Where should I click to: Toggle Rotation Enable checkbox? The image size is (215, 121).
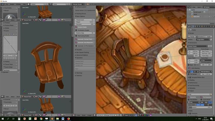(x=76, y=27)
